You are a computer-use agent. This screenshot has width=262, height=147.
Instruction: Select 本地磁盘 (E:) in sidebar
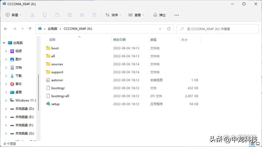(x=24, y=117)
